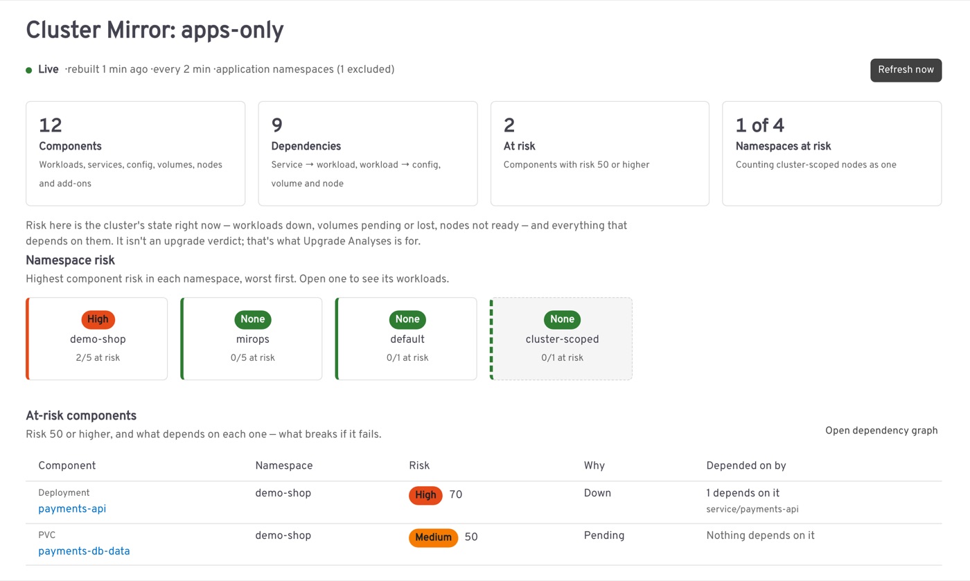Click the Namespace column header
Screen dimensions: 970x581
pos(284,466)
